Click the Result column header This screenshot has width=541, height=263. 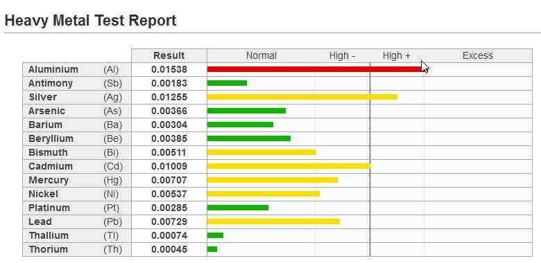point(169,55)
